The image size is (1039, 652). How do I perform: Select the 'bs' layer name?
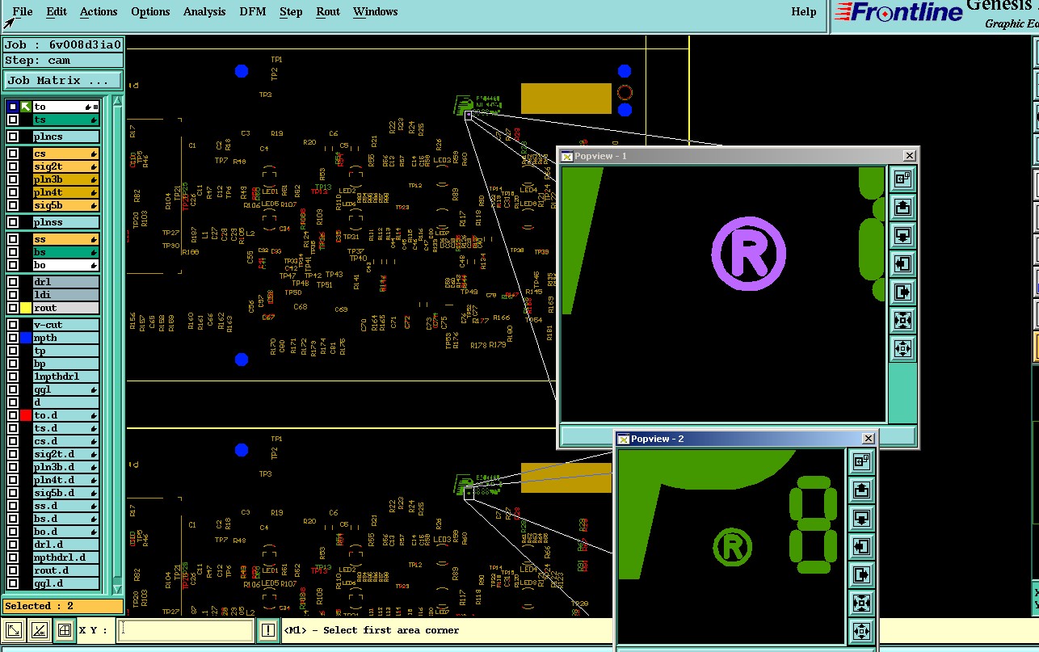point(65,252)
